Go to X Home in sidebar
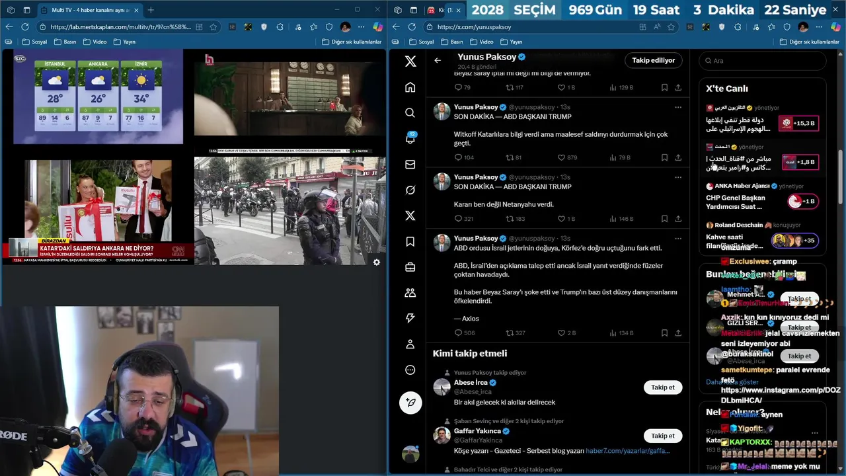Image resolution: width=846 pixels, height=476 pixels. [410, 87]
